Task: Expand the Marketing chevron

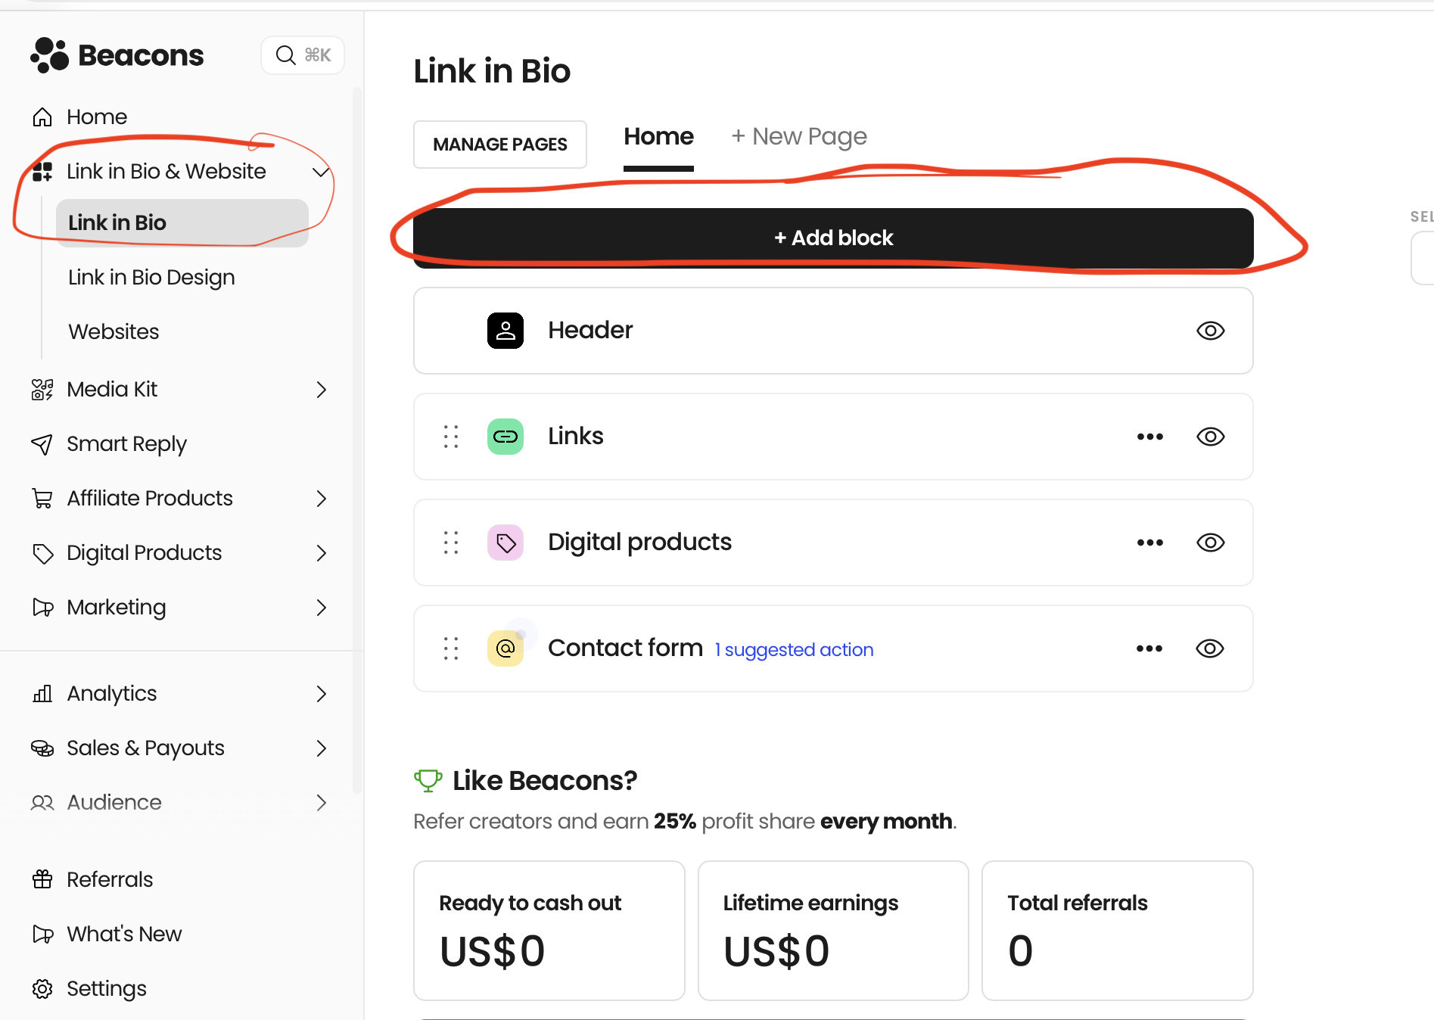Action: [x=322, y=608]
